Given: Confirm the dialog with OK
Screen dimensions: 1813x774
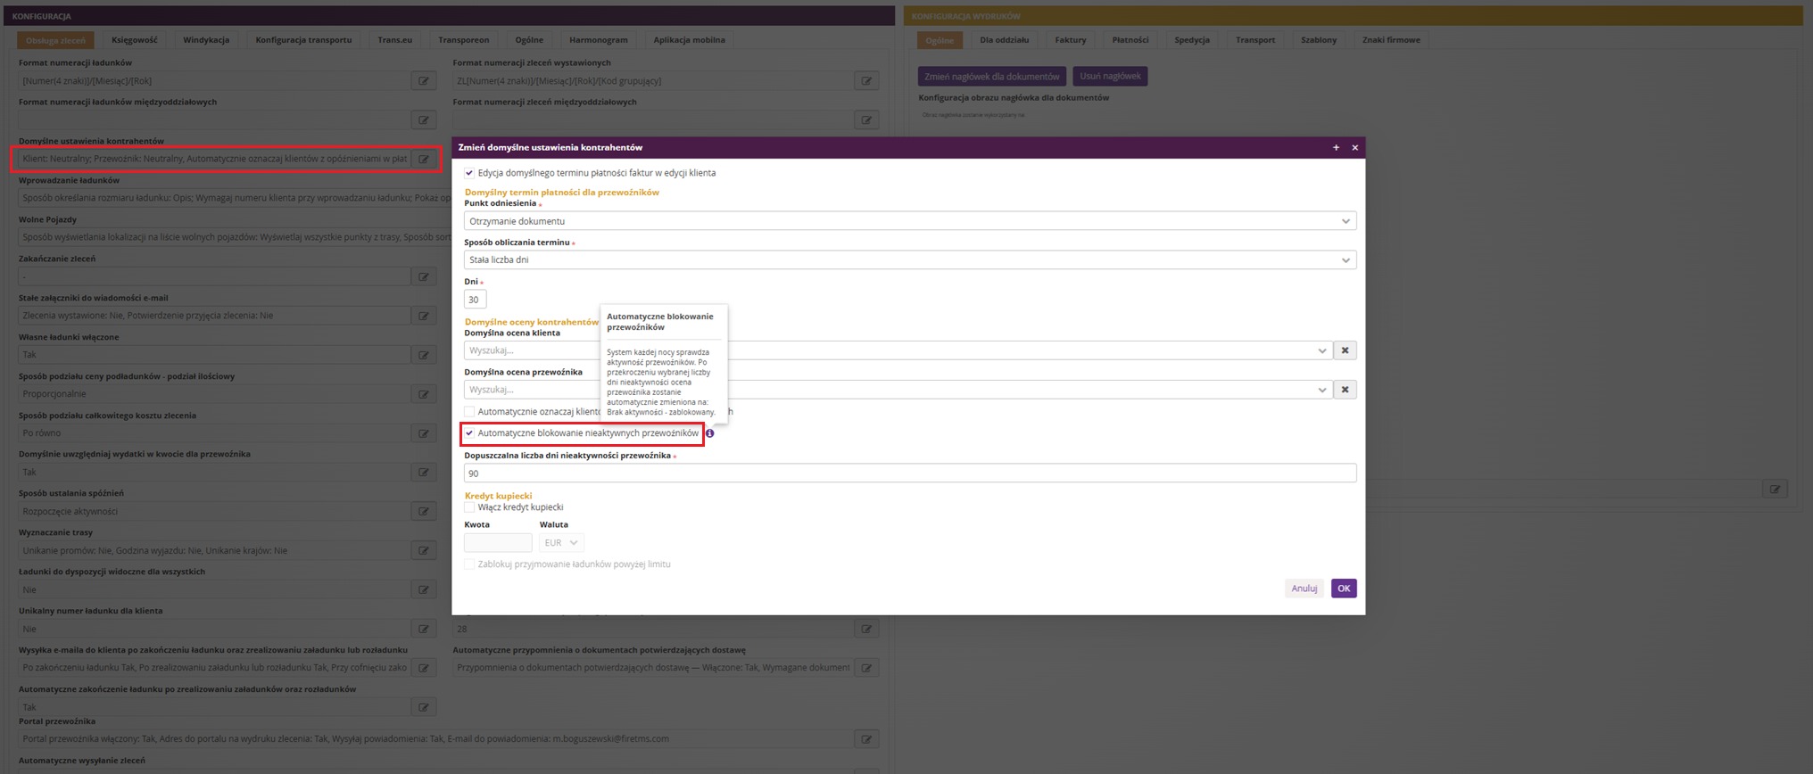Looking at the screenshot, I should [1344, 589].
